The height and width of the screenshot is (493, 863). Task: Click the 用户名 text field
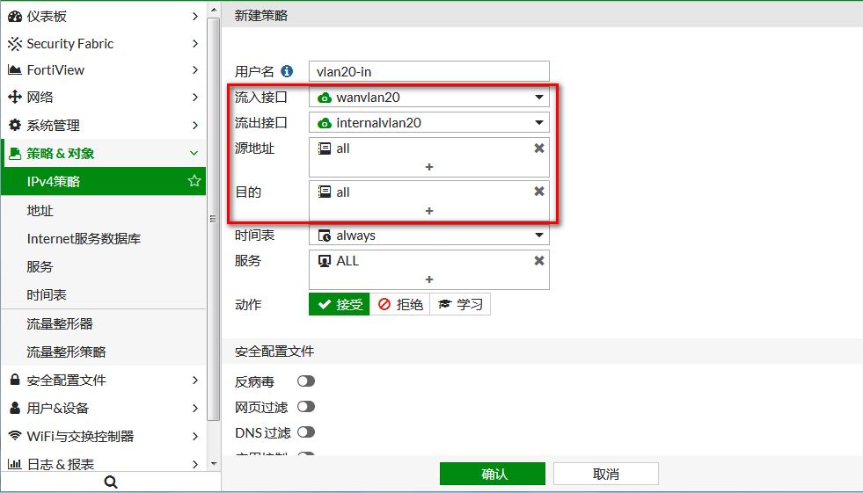click(429, 72)
